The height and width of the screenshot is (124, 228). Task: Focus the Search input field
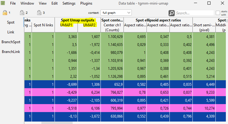pos(195,13)
